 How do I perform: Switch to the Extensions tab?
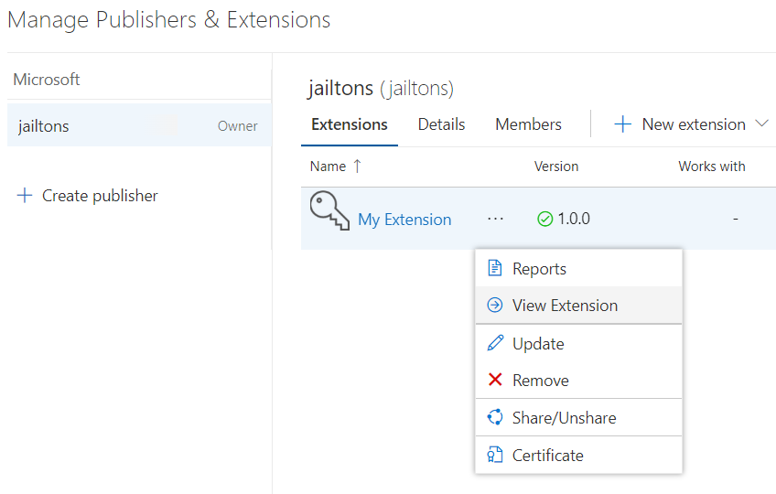pos(350,124)
